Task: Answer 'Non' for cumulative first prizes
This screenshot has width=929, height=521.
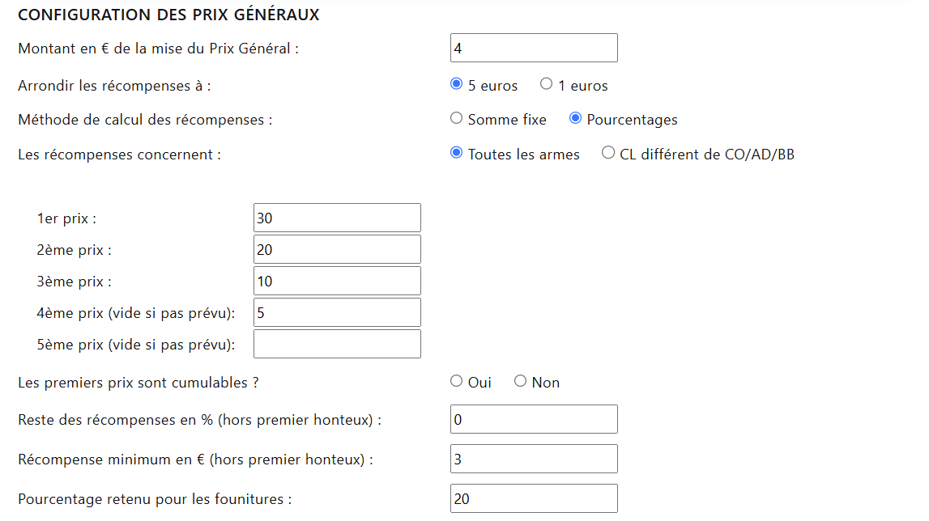Action: click(519, 380)
